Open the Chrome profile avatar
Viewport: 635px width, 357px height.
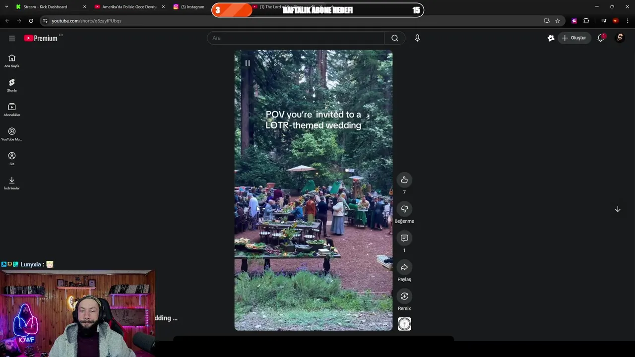(x=616, y=21)
